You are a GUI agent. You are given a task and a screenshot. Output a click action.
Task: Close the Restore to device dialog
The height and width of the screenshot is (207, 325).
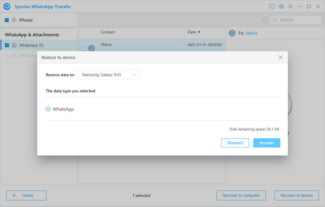(280, 57)
